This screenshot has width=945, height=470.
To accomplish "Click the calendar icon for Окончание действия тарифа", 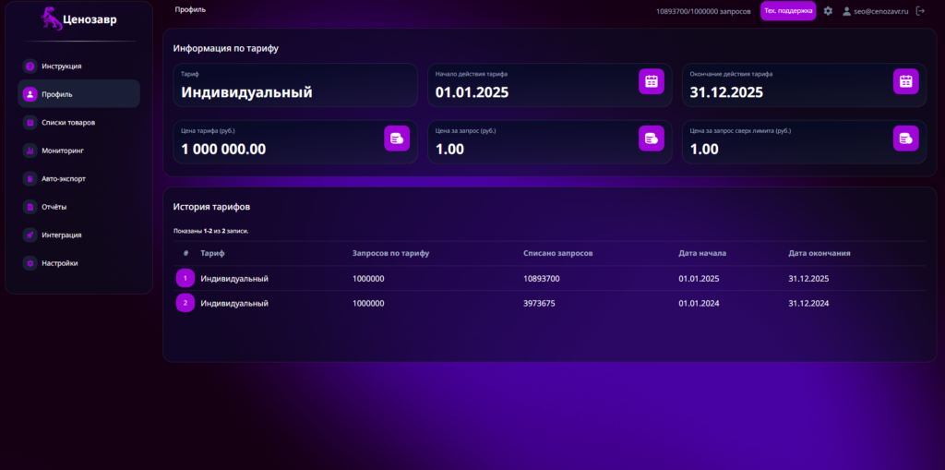I will 906,81.
